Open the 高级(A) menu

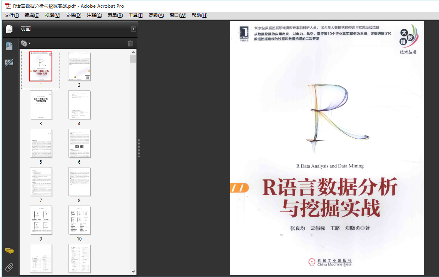tap(156, 15)
